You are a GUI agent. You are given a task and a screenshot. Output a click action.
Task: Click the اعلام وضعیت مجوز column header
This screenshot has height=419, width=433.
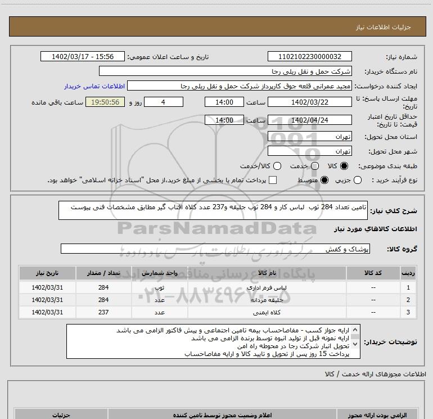pyautogui.click(x=222, y=415)
